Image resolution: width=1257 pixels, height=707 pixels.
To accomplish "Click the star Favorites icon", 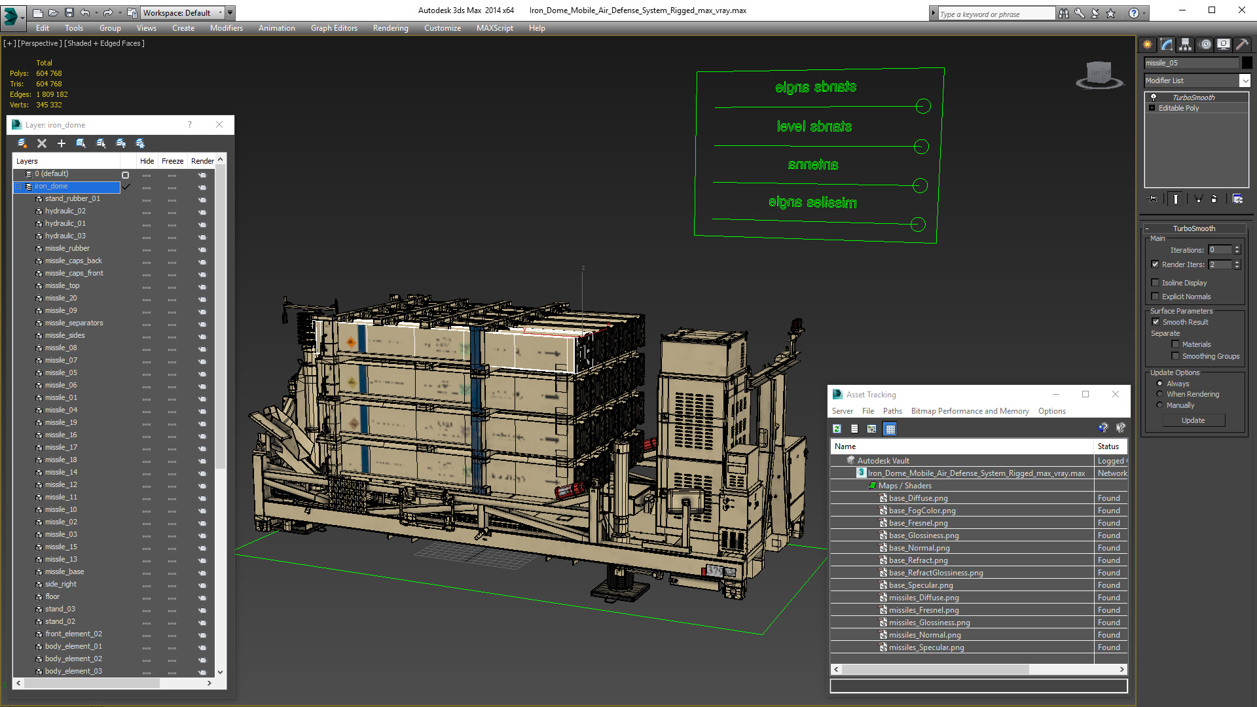I will (1110, 13).
